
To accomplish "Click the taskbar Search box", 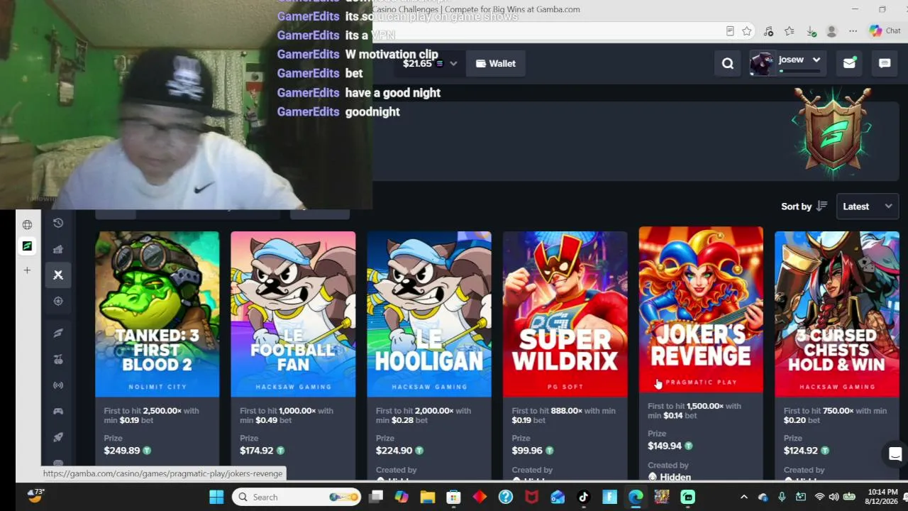I will point(296,497).
